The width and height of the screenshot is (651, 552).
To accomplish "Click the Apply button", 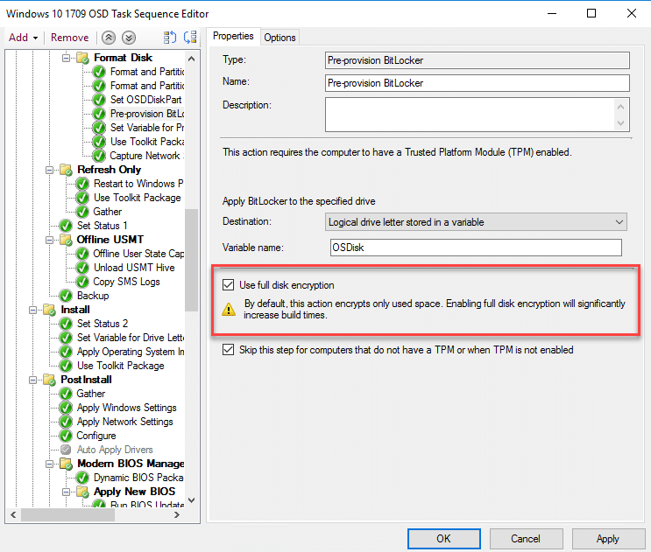I will [608, 538].
